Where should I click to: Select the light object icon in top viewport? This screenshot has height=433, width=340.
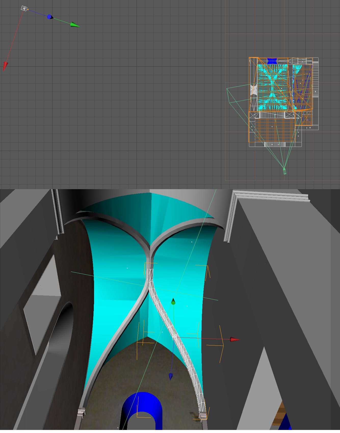[x=24, y=9]
